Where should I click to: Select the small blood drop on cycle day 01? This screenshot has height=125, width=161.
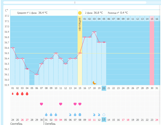pos(13,94)
